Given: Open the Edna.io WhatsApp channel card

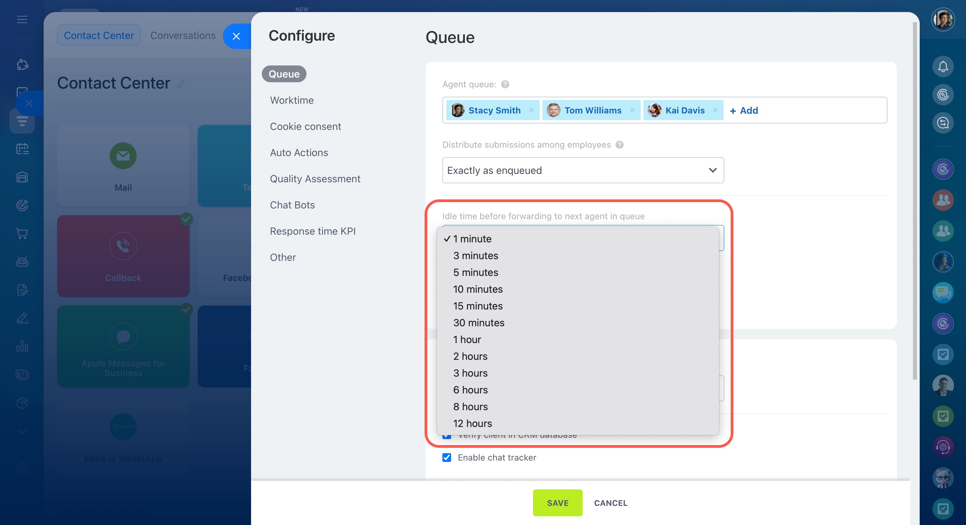Looking at the screenshot, I should (123, 437).
